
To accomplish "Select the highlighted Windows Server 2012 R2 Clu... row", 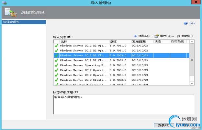I will [121, 55].
